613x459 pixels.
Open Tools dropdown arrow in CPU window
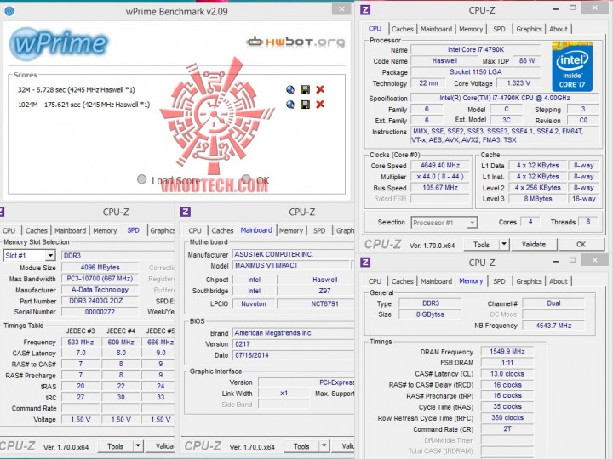click(504, 244)
